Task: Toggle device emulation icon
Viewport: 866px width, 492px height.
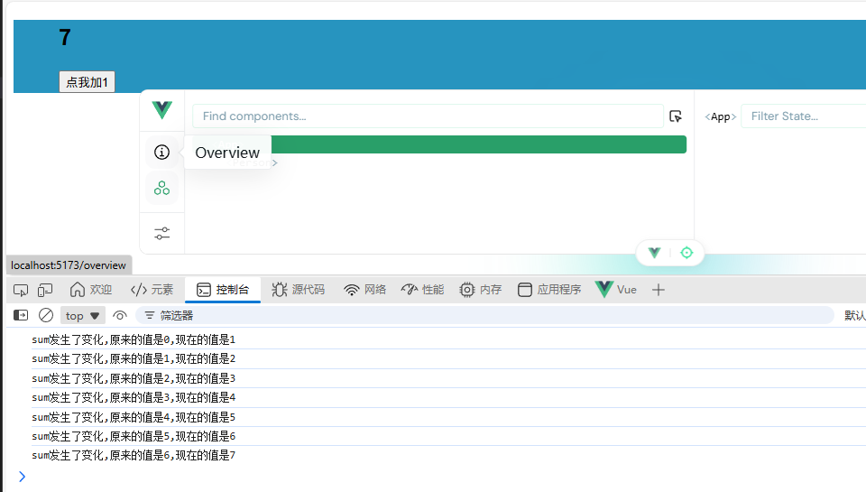Action: 45,290
